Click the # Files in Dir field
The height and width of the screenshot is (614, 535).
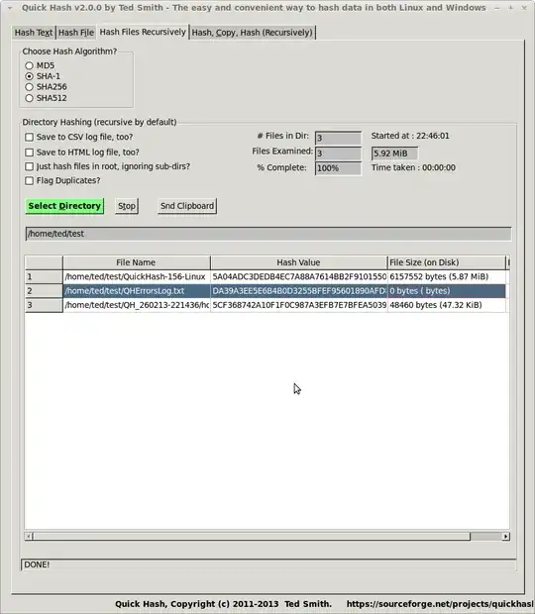338,138
